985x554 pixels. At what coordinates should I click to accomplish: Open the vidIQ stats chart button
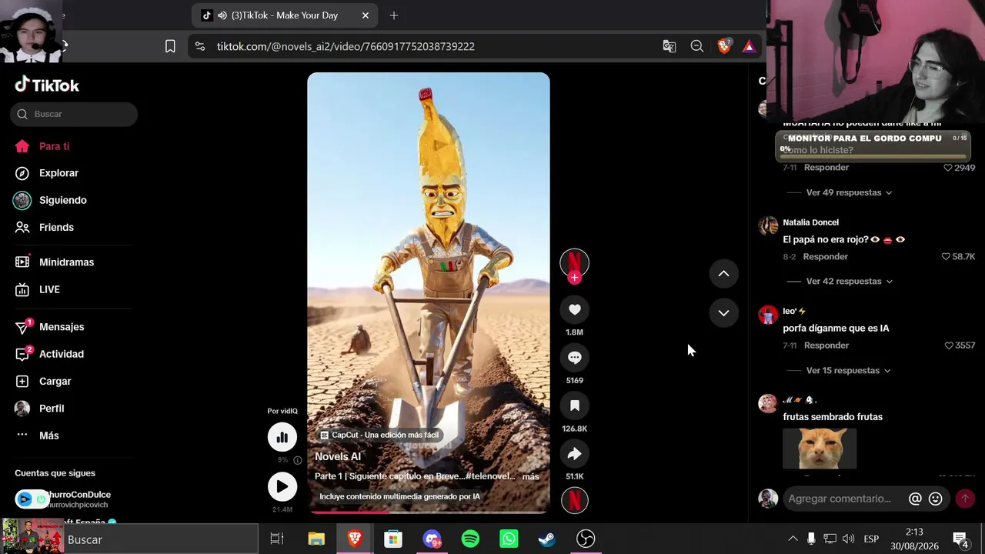[282, 437]
